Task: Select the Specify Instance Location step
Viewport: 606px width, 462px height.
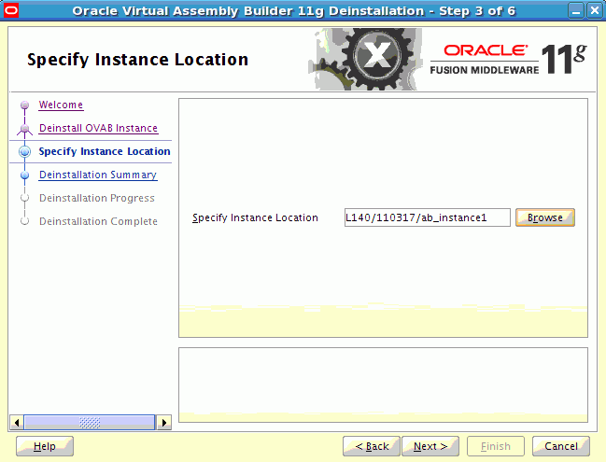Action: click(105, 151)
